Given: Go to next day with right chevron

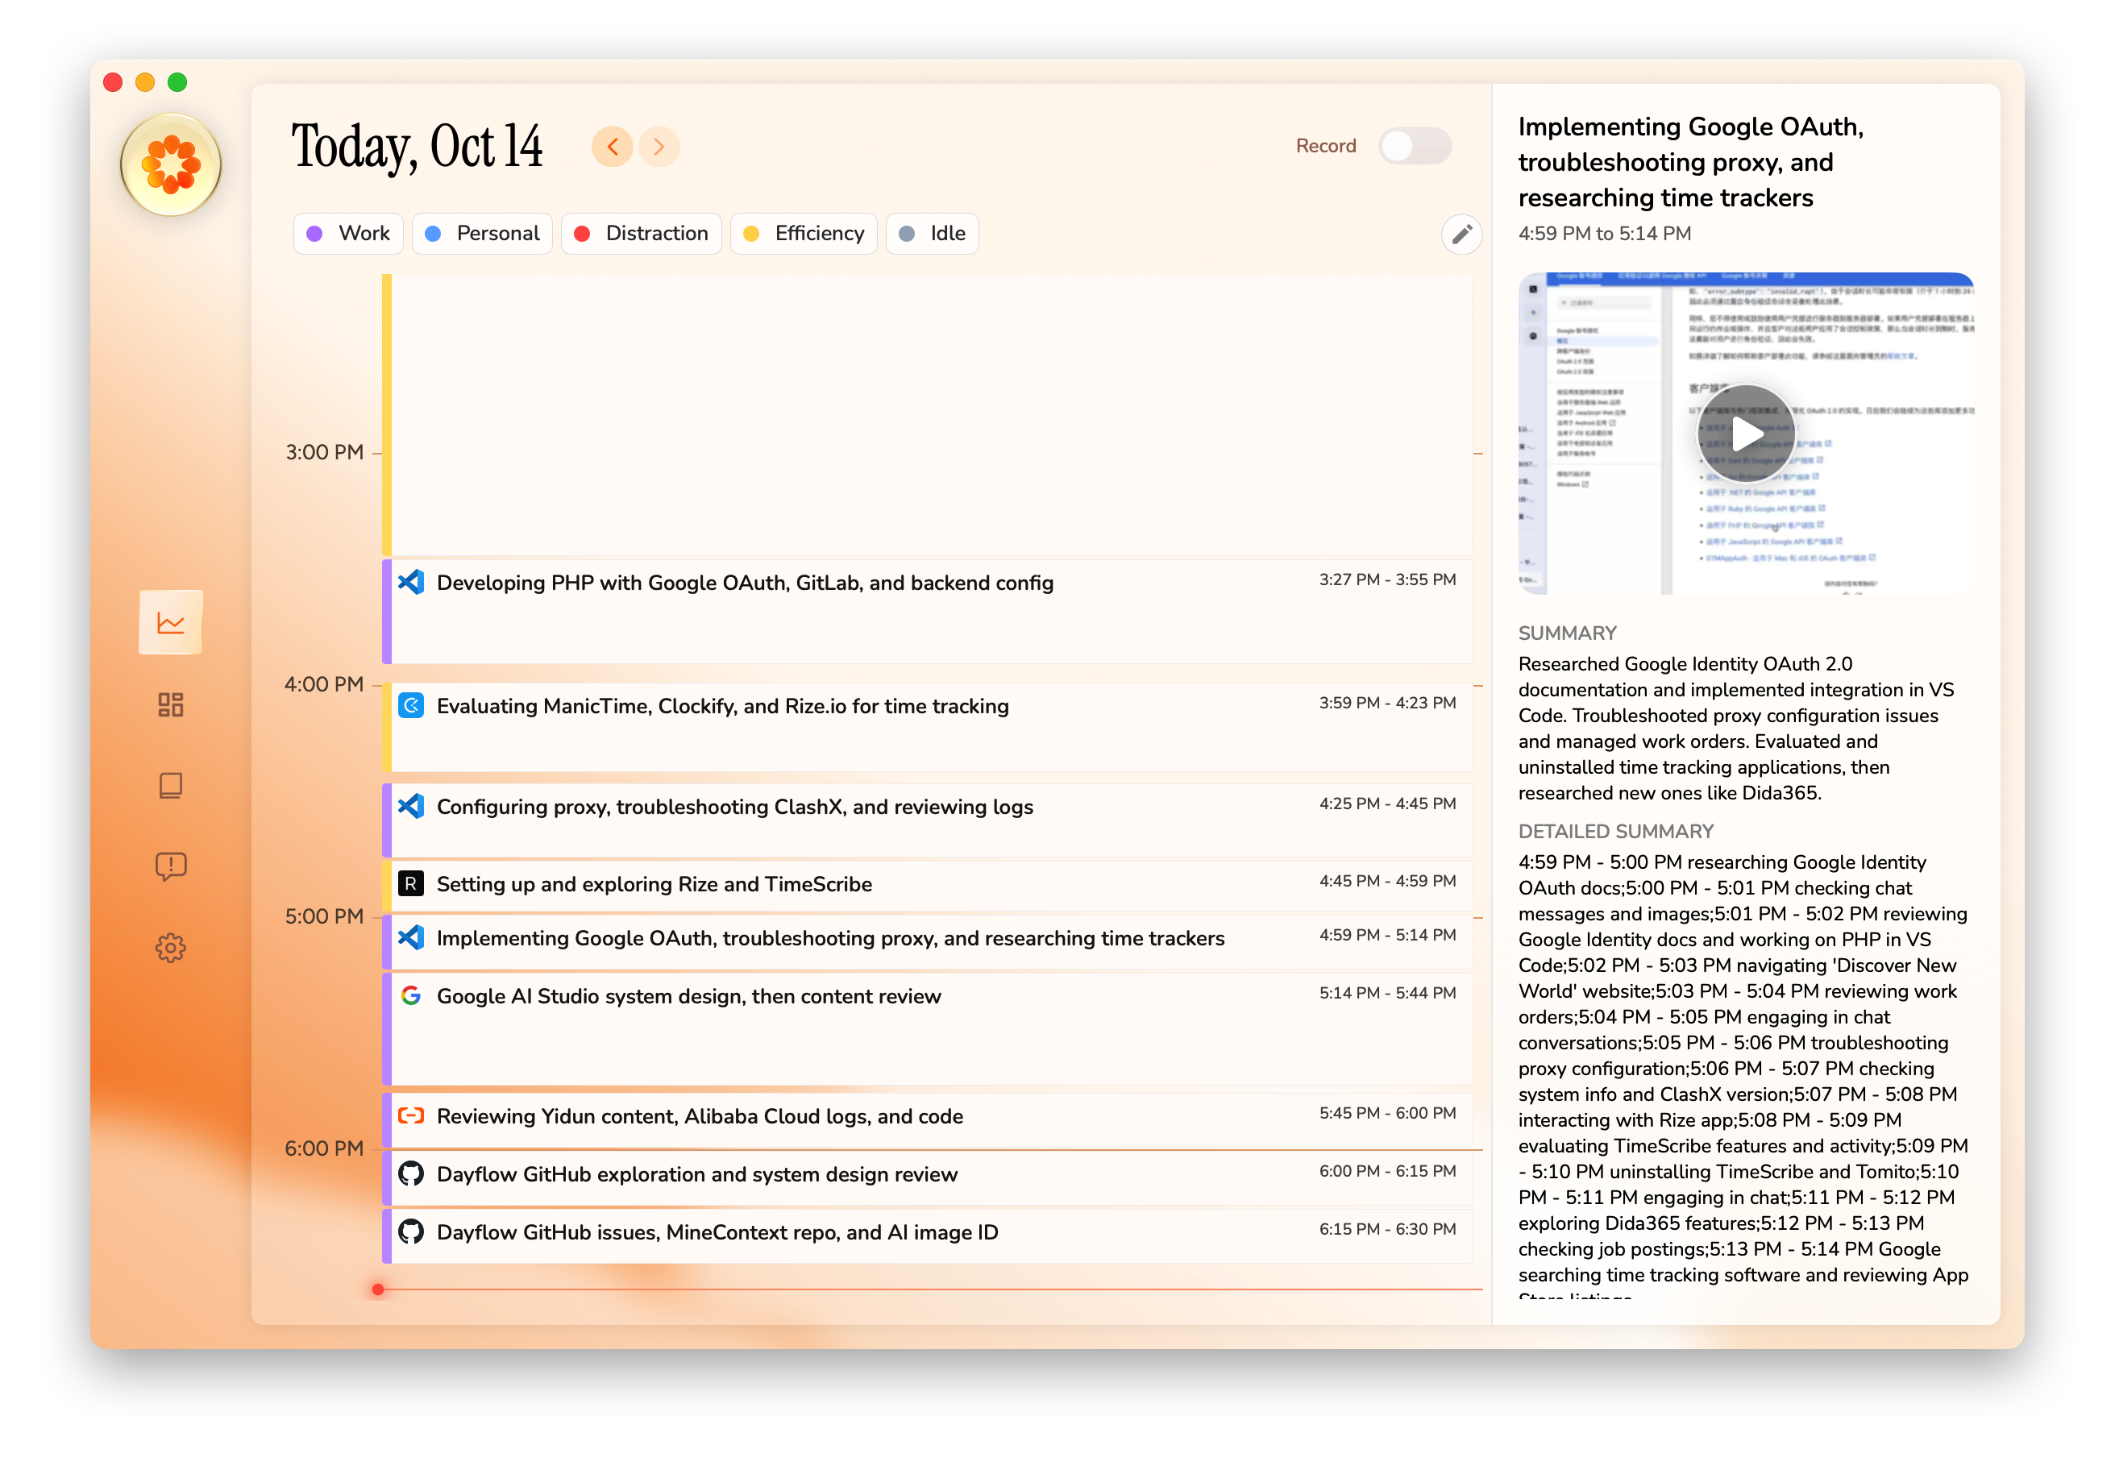Looking at the screenshot, I should [659, 147].
